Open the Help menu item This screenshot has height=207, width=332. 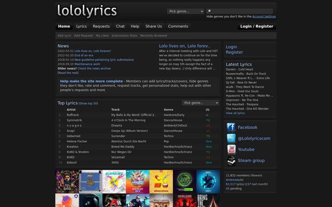click(135, 26)
